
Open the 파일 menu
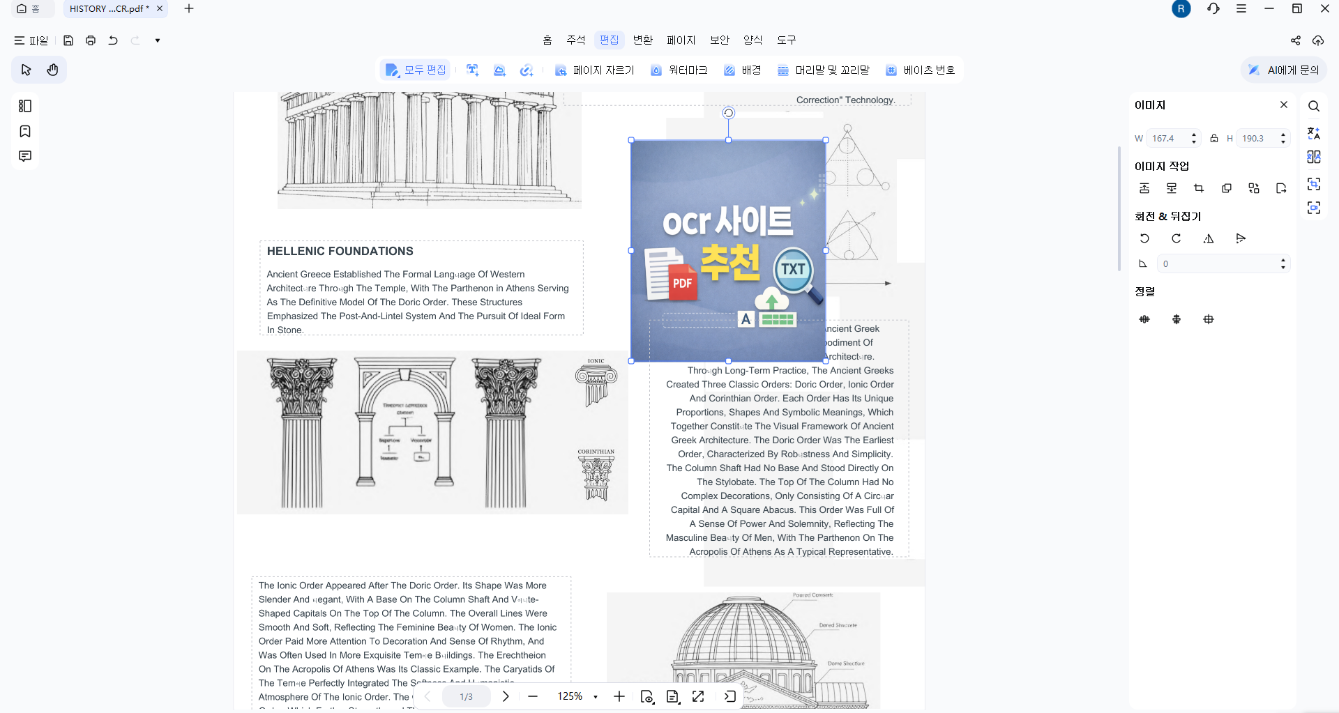pyautogui.click(x=31, y=40)
